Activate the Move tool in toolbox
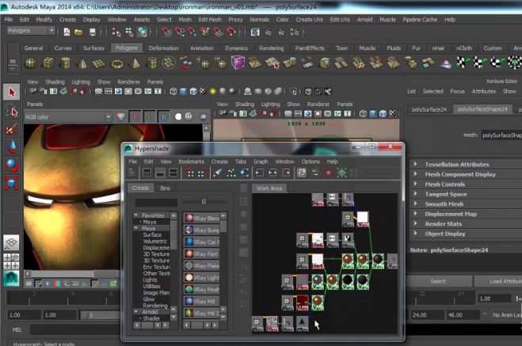Image resolution: width=522 pixels, height=346 pixels. (x=12, y=146)
